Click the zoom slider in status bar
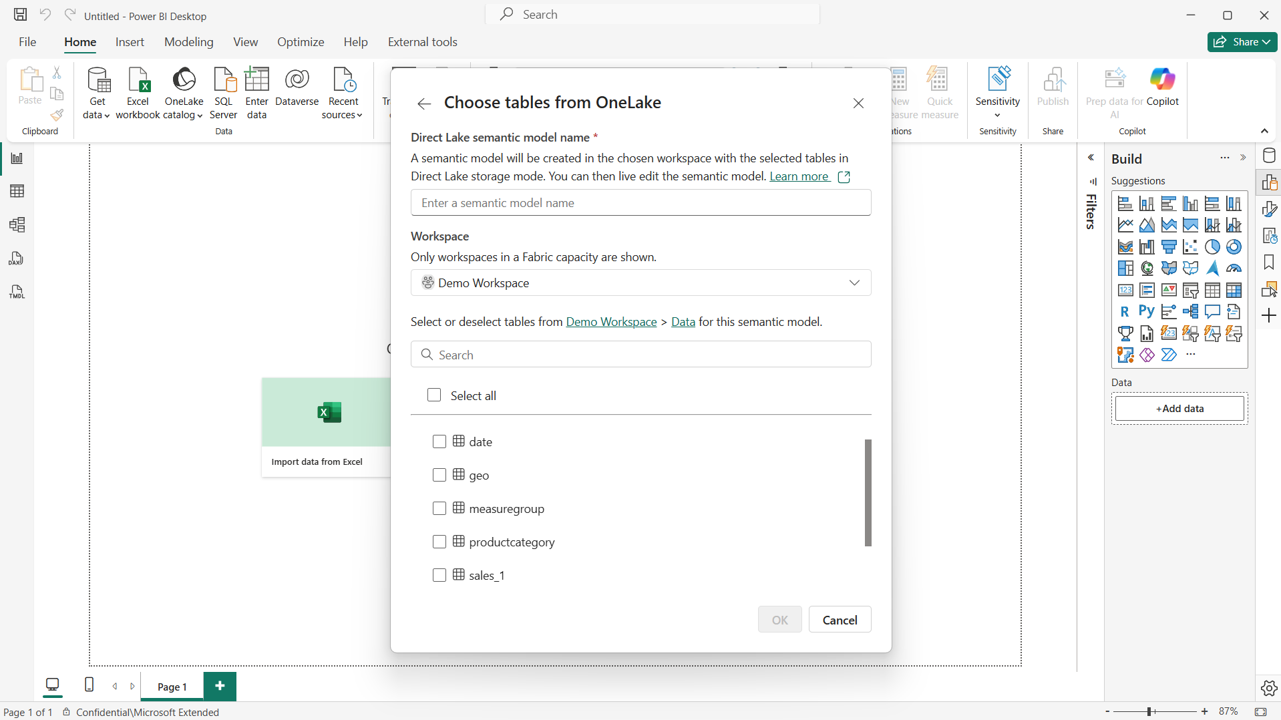 [x=1149, y=712]
